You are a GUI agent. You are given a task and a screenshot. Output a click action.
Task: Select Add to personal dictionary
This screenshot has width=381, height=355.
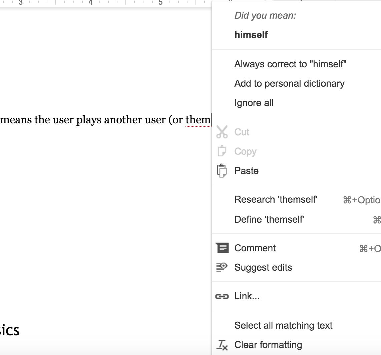(289, 83)
